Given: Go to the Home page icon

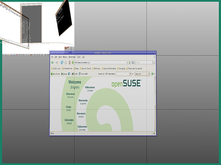Looking at the screenshot, I should [69, 62].
